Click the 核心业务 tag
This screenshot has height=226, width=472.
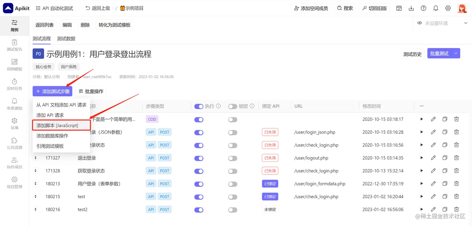(44, 67)
